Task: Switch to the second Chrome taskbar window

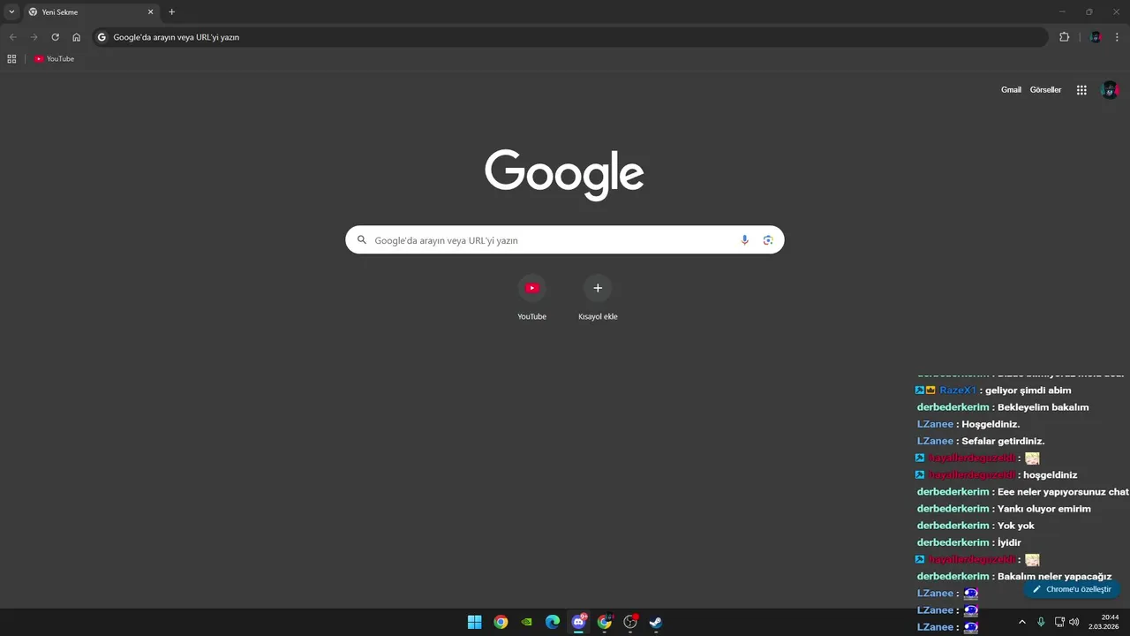Action: (605, 622)
